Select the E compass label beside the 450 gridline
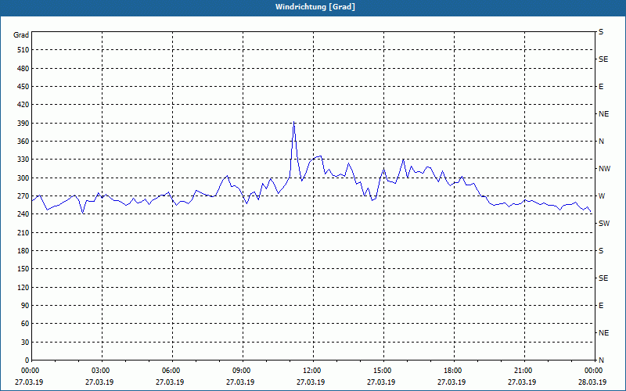The image size is (626, 391). [601, 87]
